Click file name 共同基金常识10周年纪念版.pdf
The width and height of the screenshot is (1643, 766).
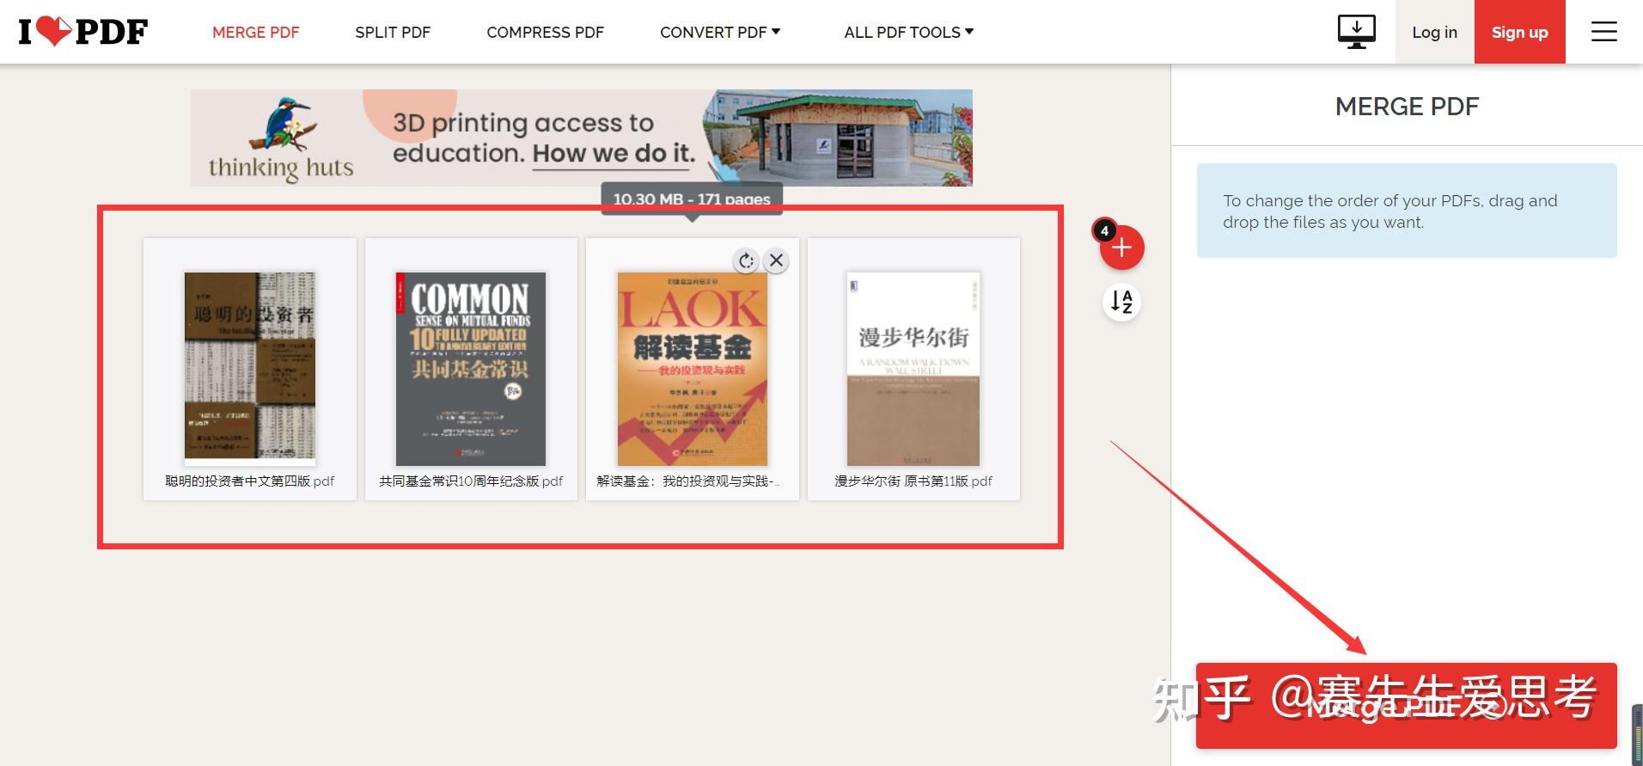pos(471,481)
